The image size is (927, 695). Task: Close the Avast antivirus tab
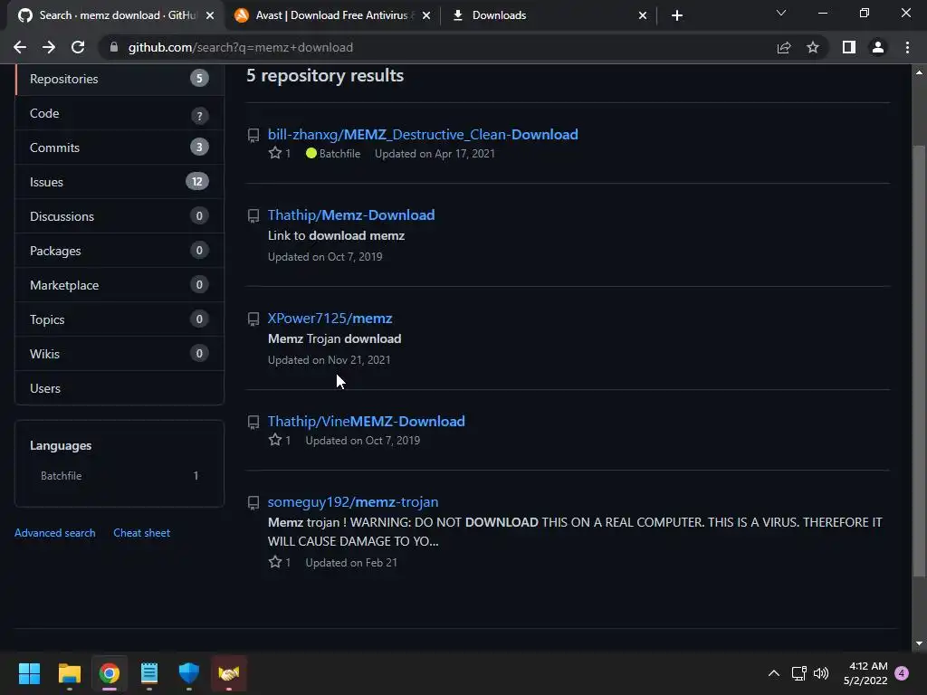point(426,15)
